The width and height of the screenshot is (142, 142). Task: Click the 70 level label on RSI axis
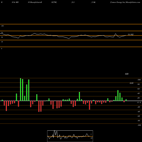tap(2, 33)
